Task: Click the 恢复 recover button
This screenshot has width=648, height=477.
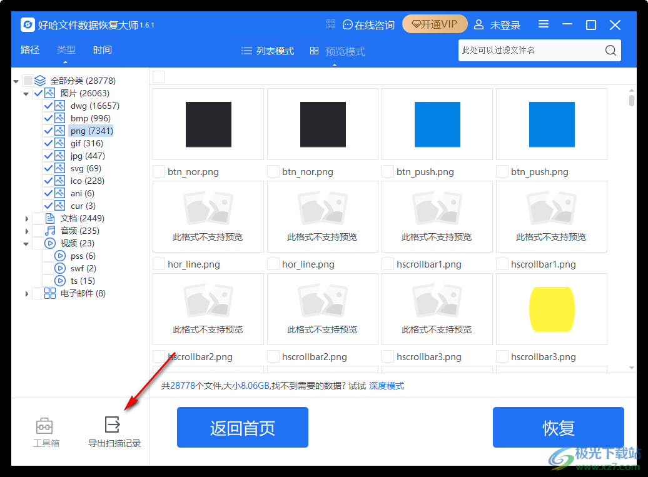Action: pyautogui.click(x=559, y=428)
